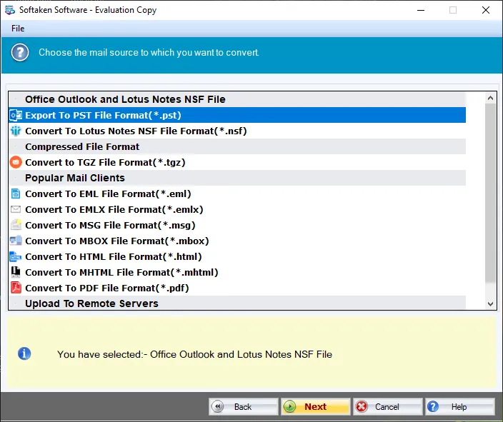
Task: Select Convert To MHTML File Format
Action: [237, 272]
